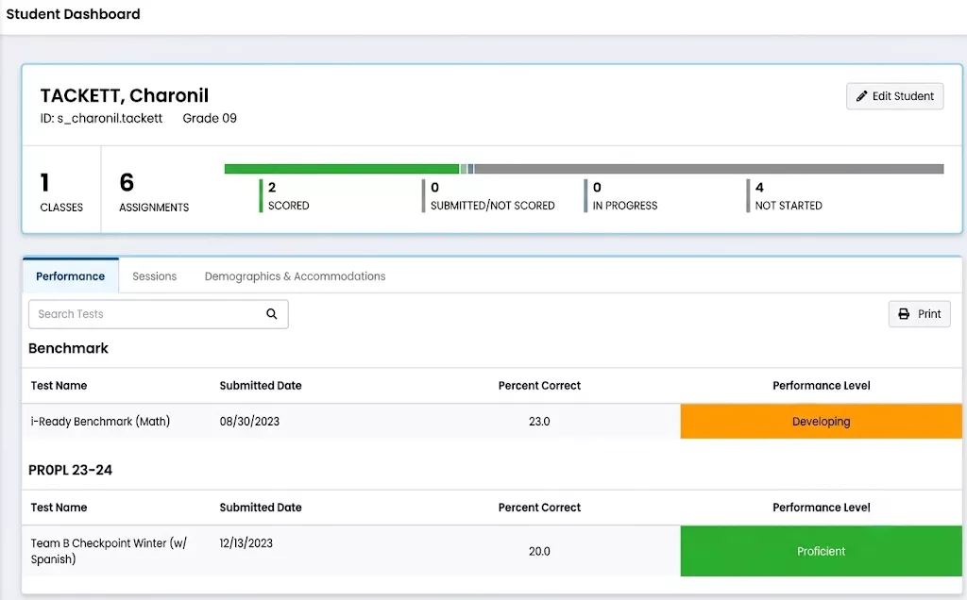967x600 pixels.
Task: Click the green scored portion of progress bar
Action: [342, 169]
